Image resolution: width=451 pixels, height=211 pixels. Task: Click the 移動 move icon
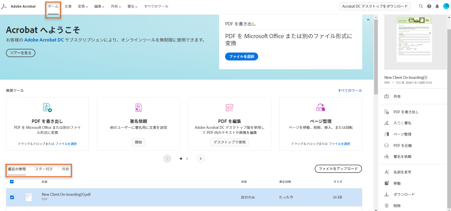387,183
